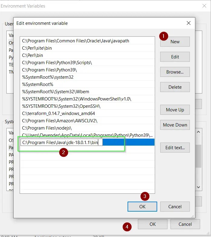Confirm with OK in Edit environment variable dialog
This screenshot has height=237, width=211.
(142, 206)
